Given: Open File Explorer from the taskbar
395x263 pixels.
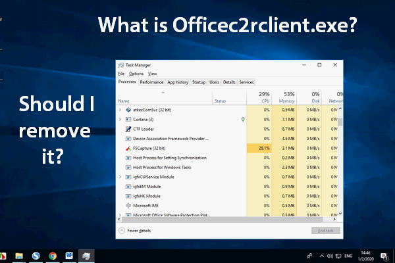Looking at the screenshot, I should (19, 256).
